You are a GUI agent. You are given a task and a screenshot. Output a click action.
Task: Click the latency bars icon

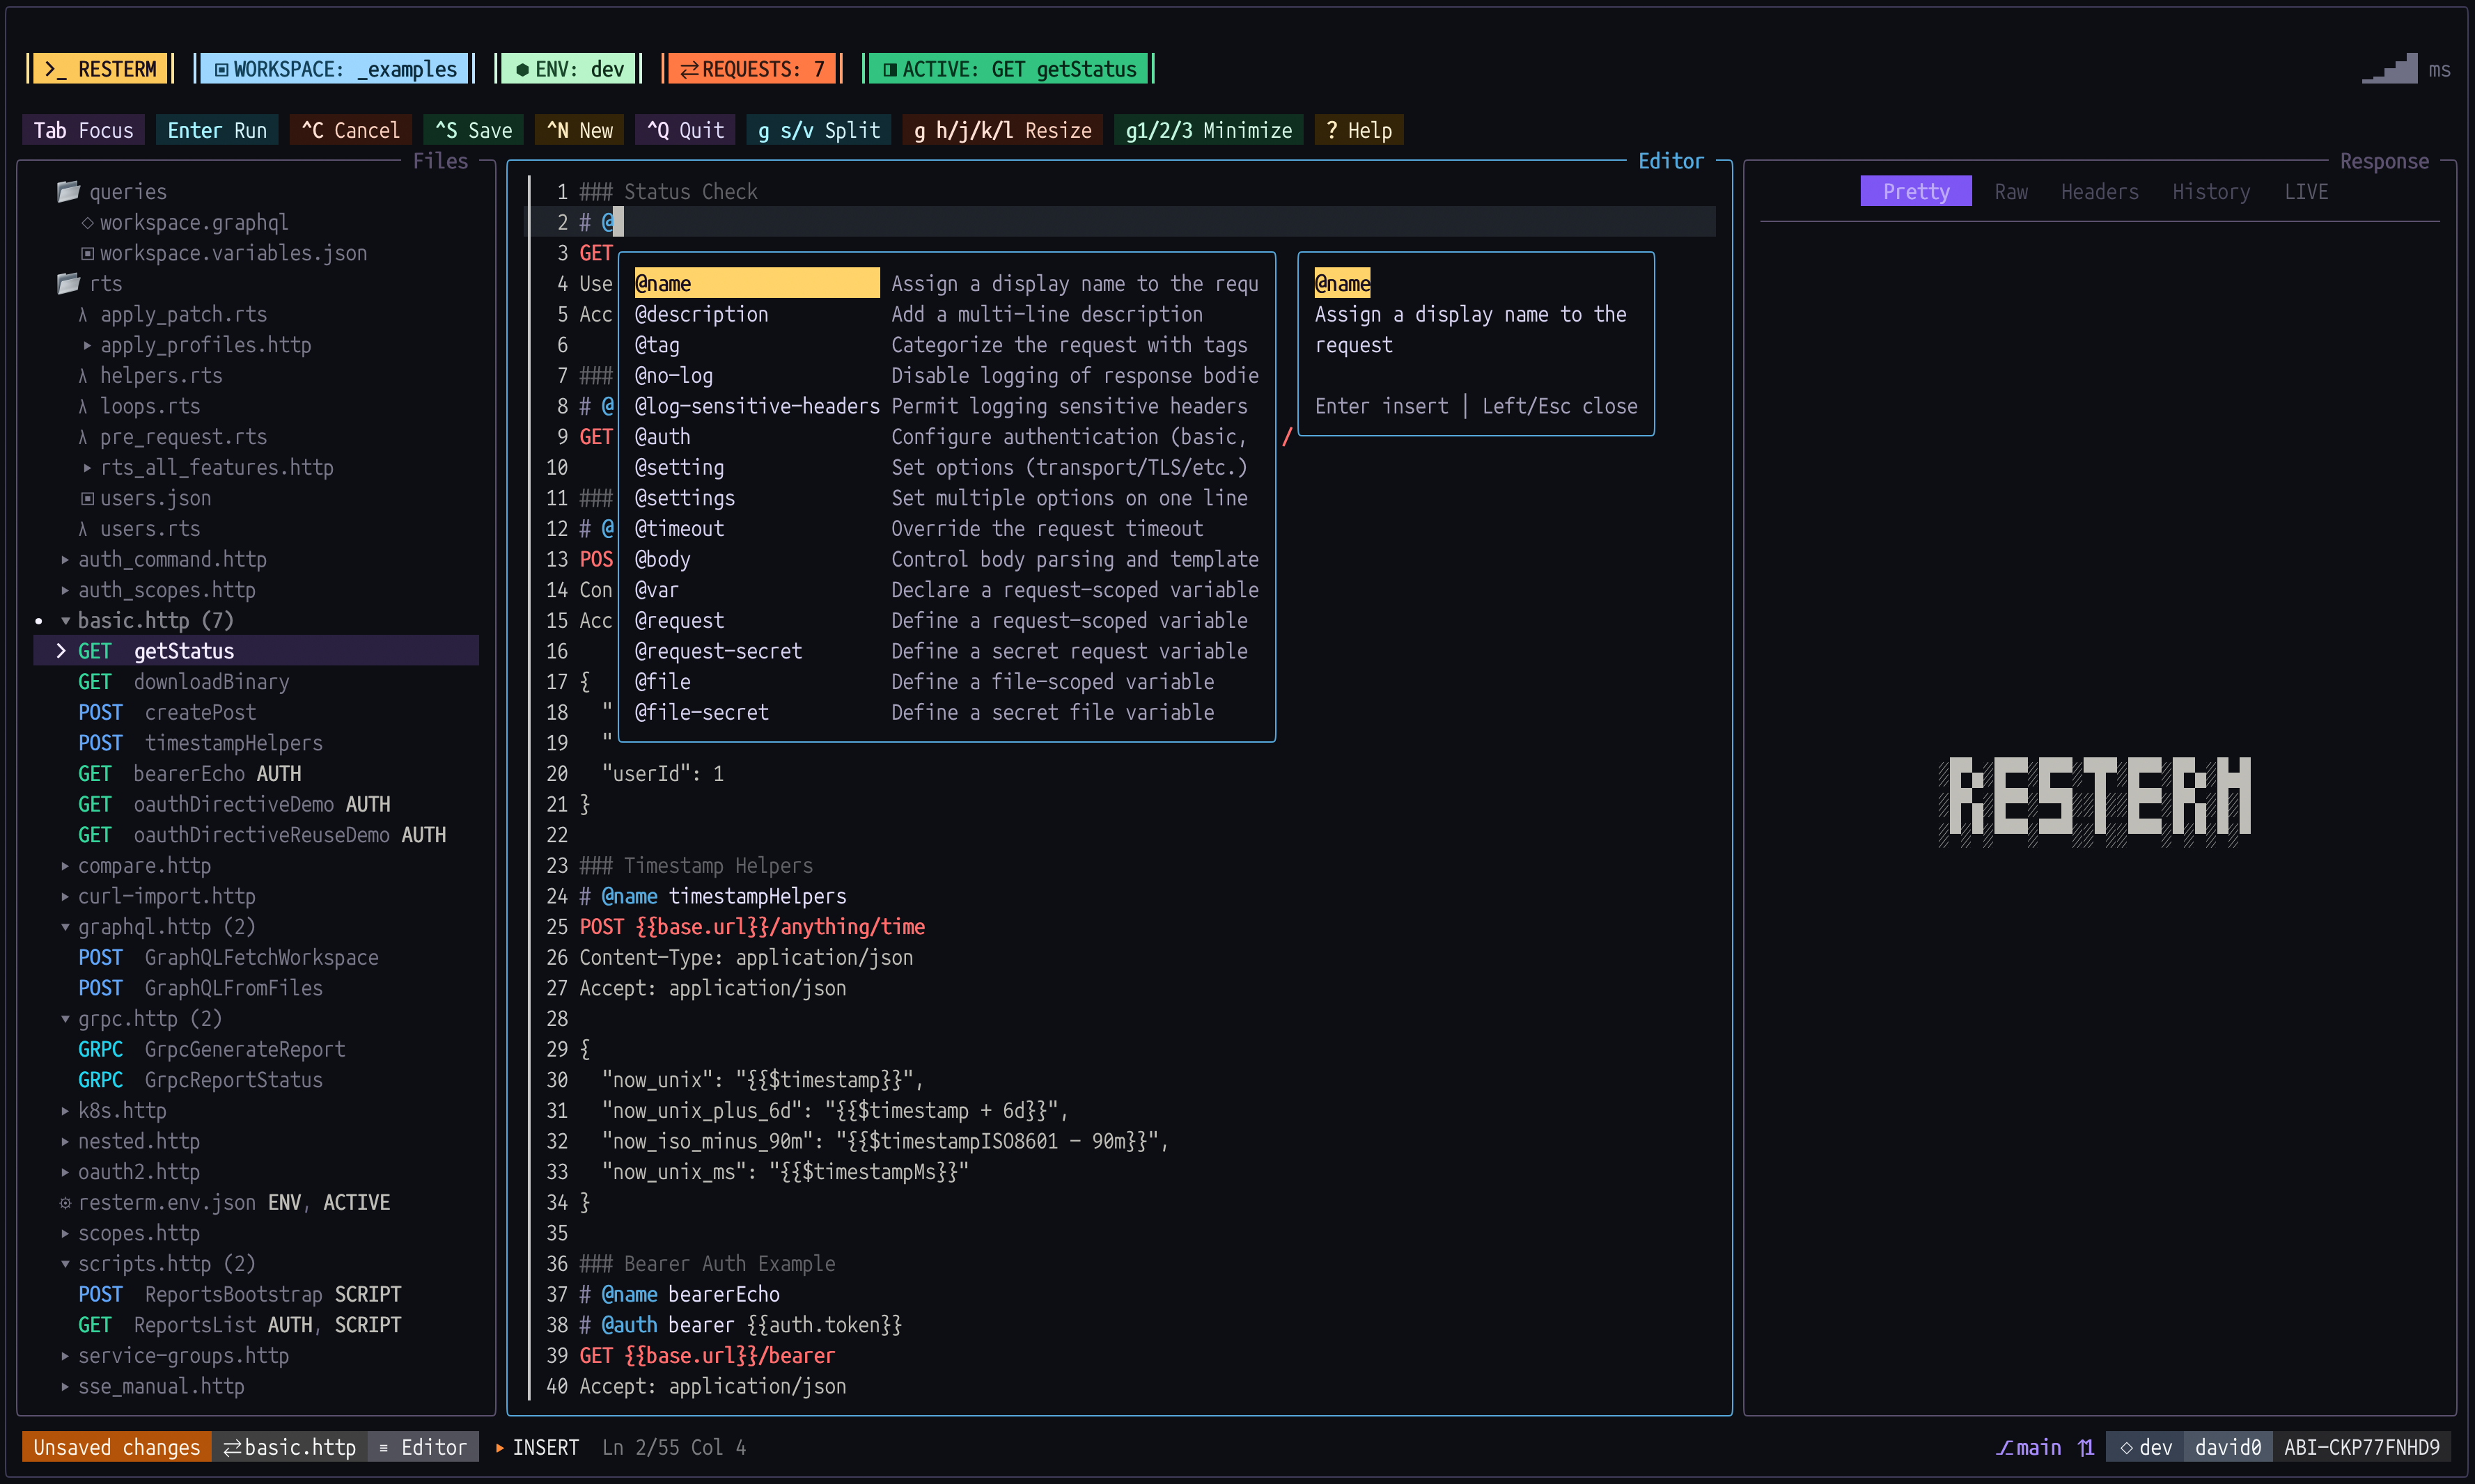(2389, 68)
